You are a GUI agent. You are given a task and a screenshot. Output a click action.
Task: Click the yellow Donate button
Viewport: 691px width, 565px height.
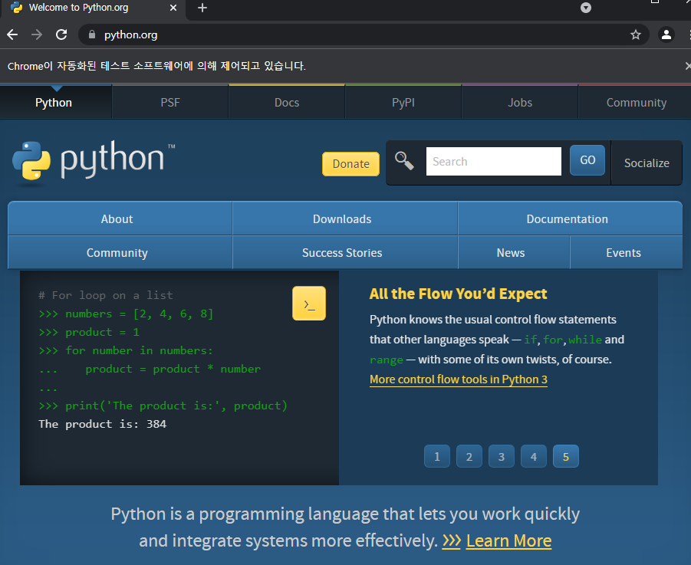click(350, 164)
